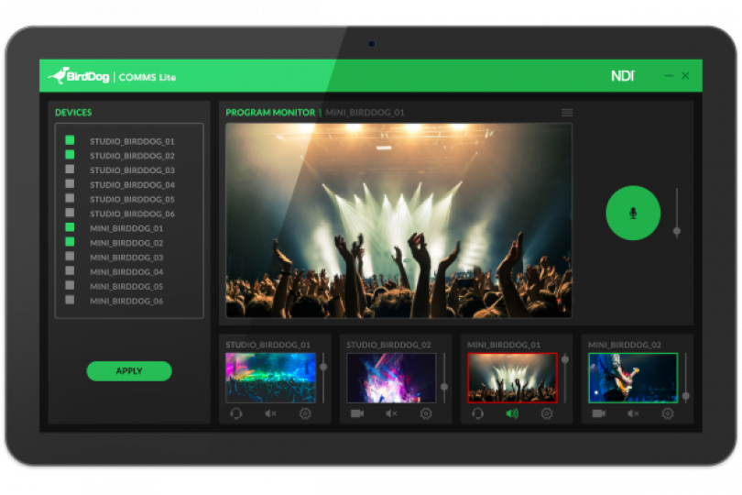Screen dimensions: 742x495
Task: Open settings gear for MINI_BIRDDOG_02
Action: click(x=668, y=413)
